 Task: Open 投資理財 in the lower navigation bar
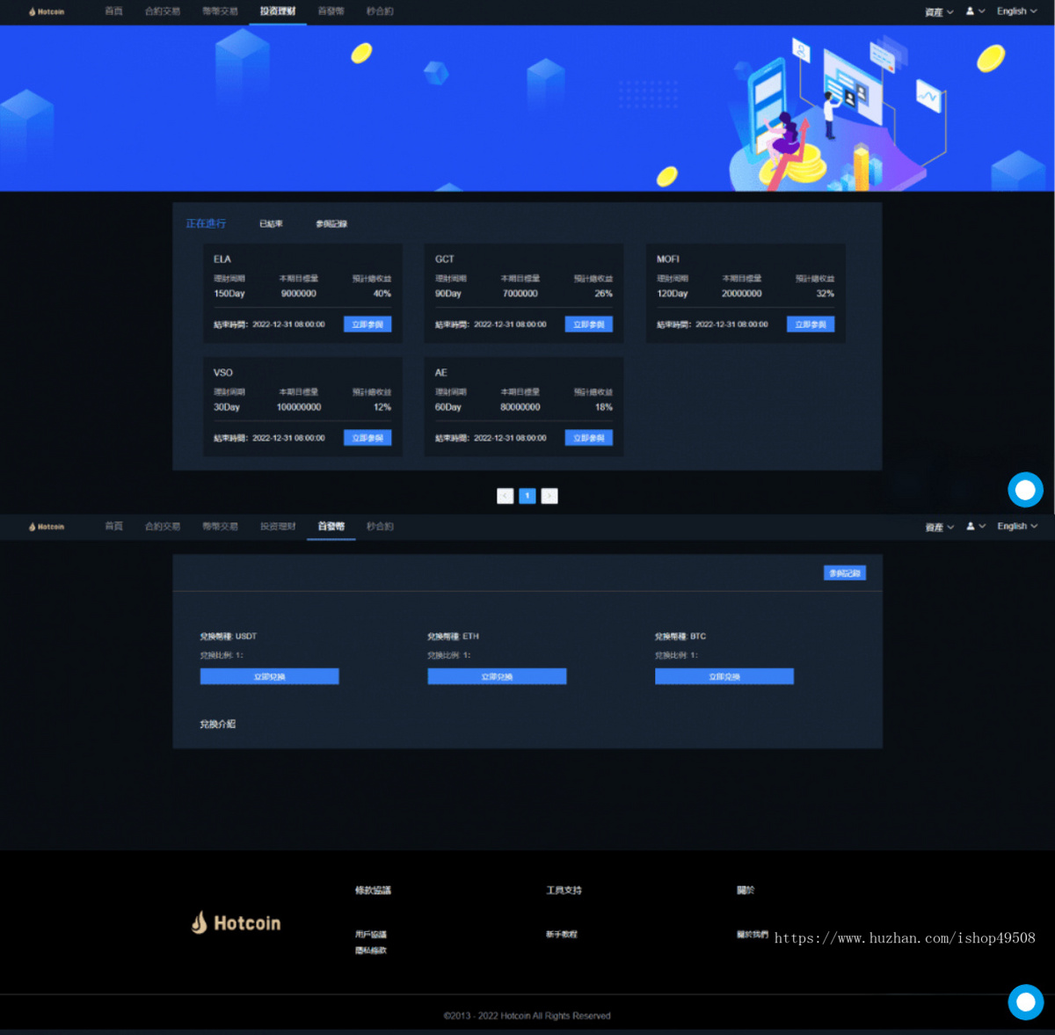[278, 527]
